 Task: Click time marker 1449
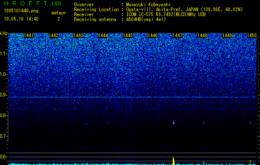pos(227,35)
